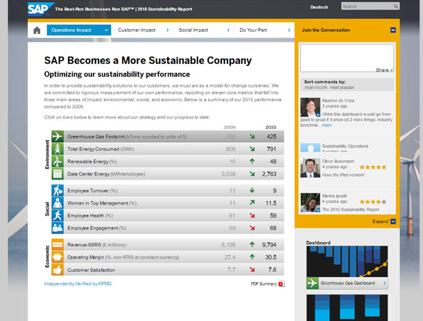Open the Renewable Energy row
Screen dimensions: 423x321
pyautogui.click(x=168, y=162)
